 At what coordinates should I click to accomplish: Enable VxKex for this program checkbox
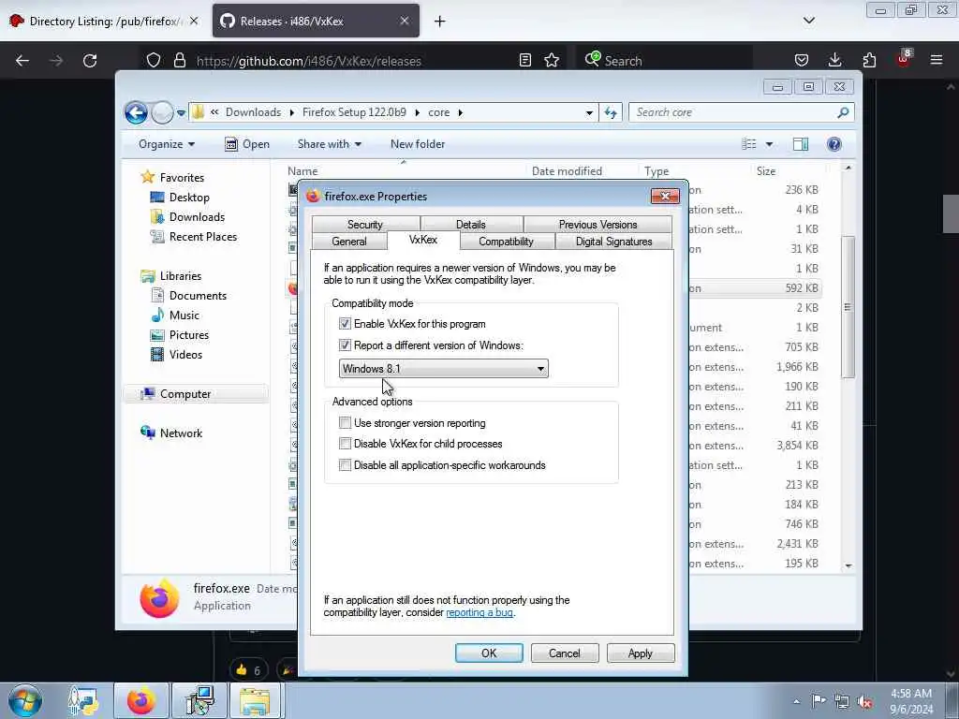point(345,323)
